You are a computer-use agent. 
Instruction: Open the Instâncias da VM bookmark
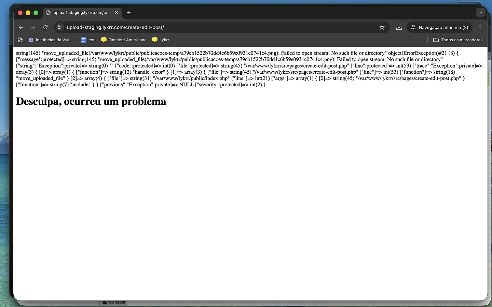50,40
